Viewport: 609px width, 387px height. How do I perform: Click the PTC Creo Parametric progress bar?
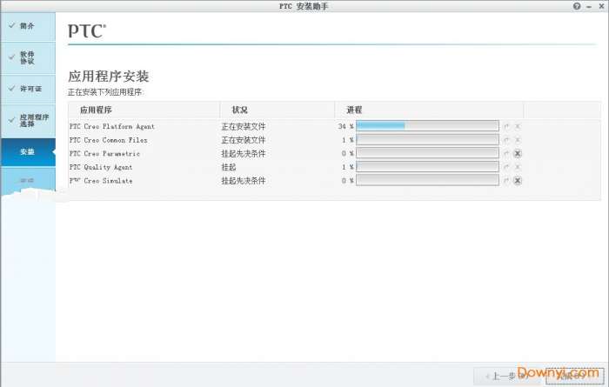point(427,153)
